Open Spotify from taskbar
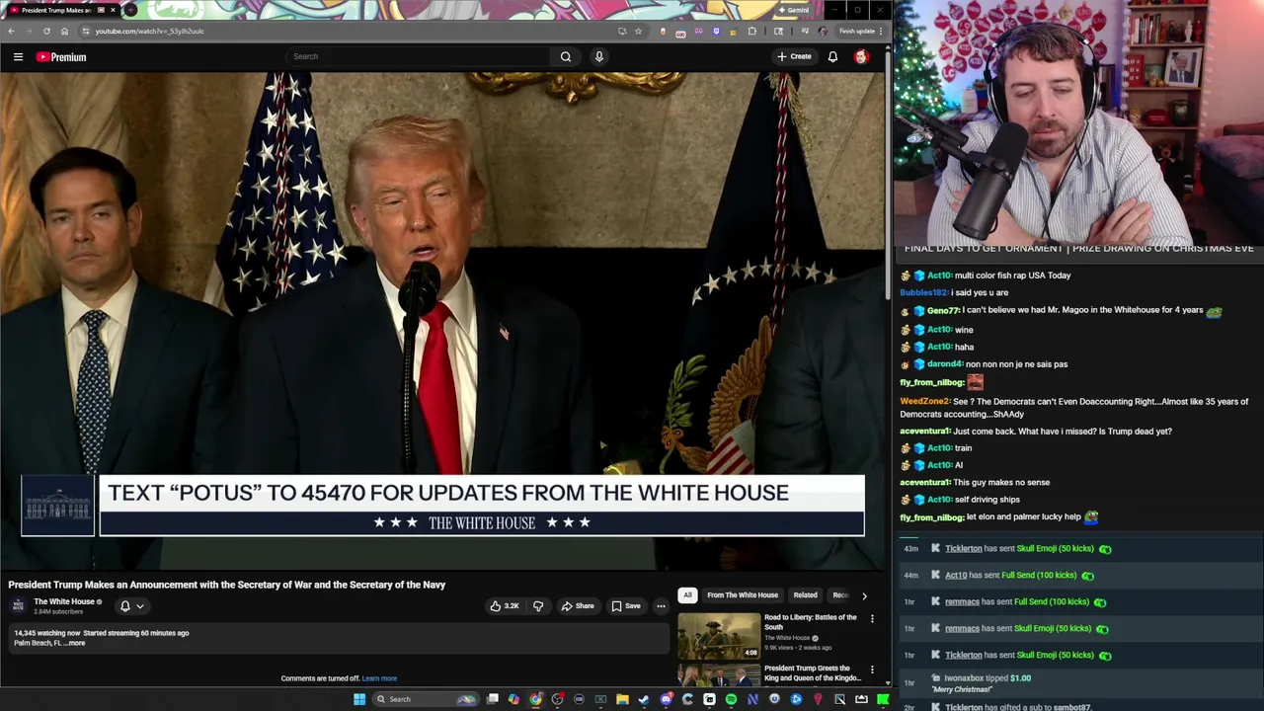 tap(731, 699)
